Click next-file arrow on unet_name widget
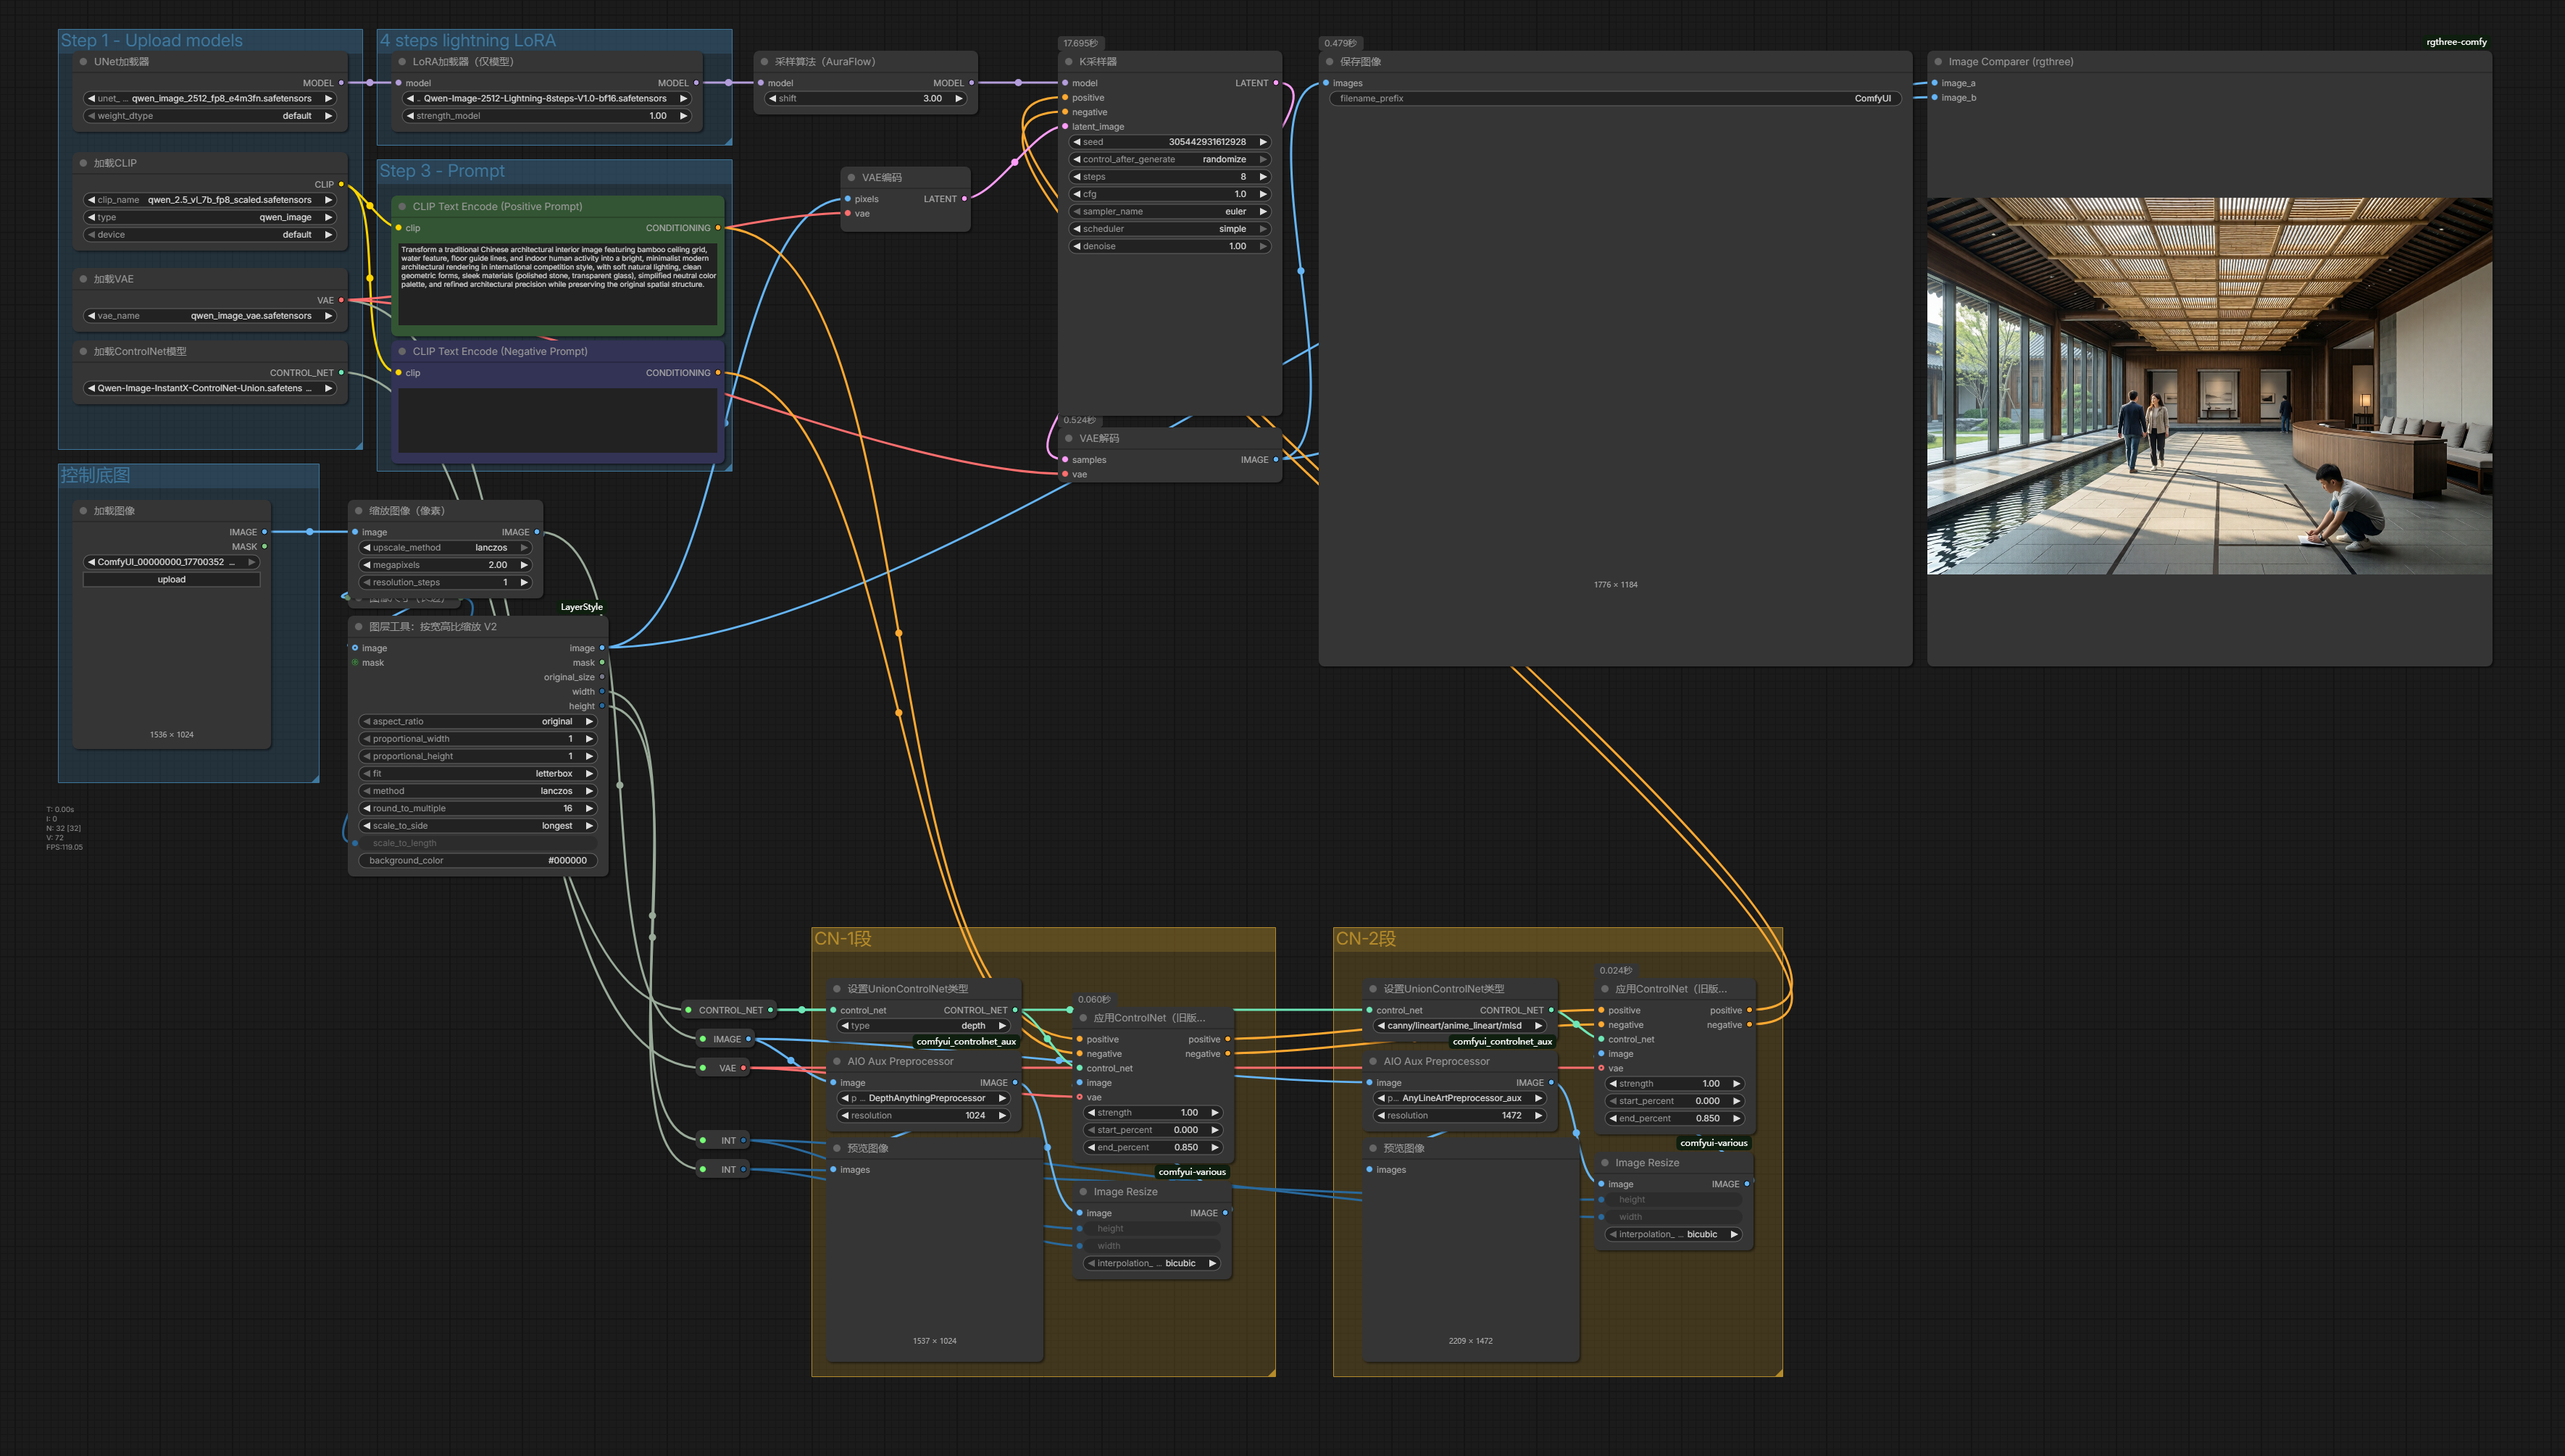This screenshot has width=2565, height=1456. point(328,99)
